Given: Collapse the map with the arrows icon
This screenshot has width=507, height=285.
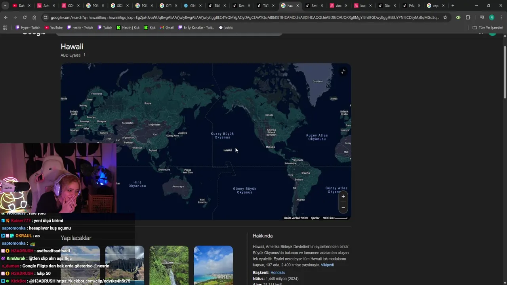Looking at the screenshot, I should (343, 72).
